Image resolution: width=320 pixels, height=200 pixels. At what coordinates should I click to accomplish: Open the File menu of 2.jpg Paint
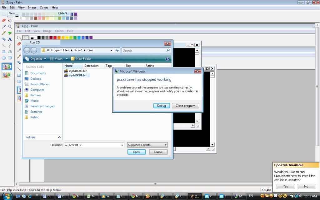pyautogui.click(x=4, y=7)
